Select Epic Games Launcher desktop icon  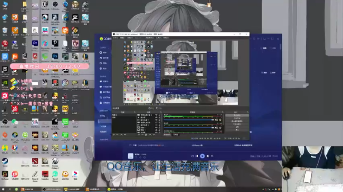pos(5,70)
